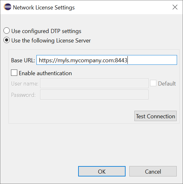This screenshot has width=183, height=184.
Task: Dismiss the dialog with the Cancel button
Action: (x=153, y=171)
